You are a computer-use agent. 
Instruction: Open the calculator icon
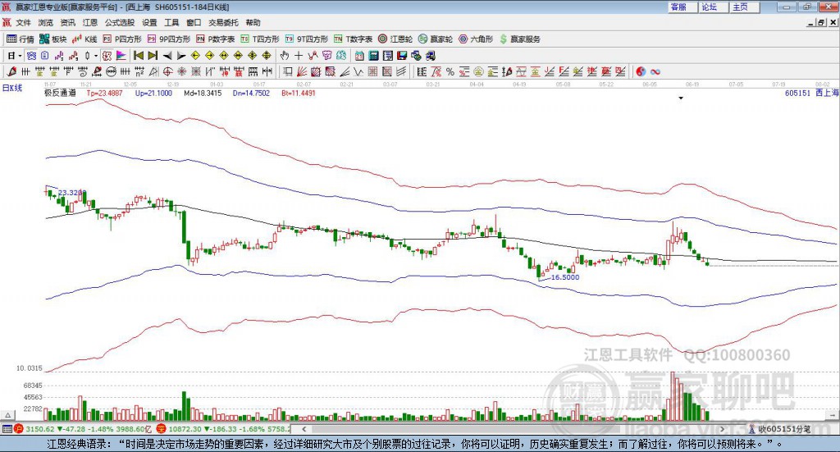(374, 56)
